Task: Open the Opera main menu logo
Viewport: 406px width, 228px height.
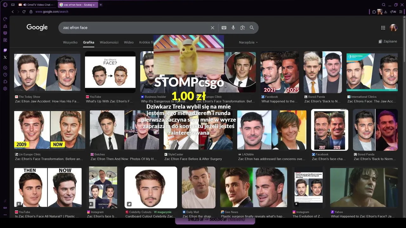Action: pos(5,5)
